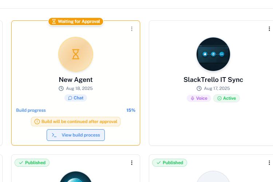Click the clock icon beside Aug 17, 2025
Screen dimensions: 273x182
click(x=199, y=88)
